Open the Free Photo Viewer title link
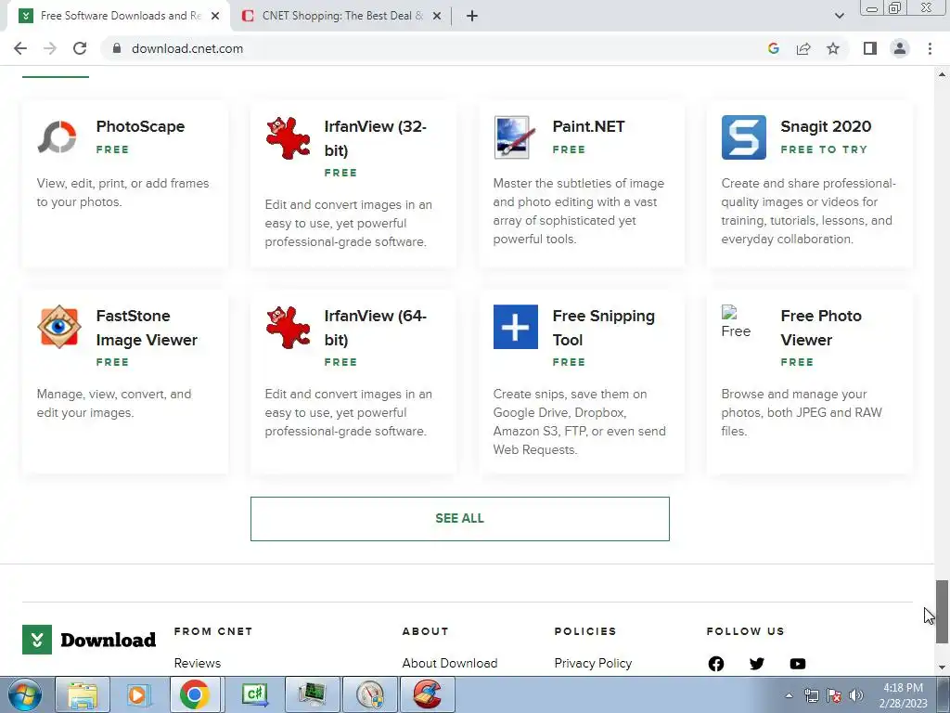Viewport: 950px width, 713px height. coord(821,328)
